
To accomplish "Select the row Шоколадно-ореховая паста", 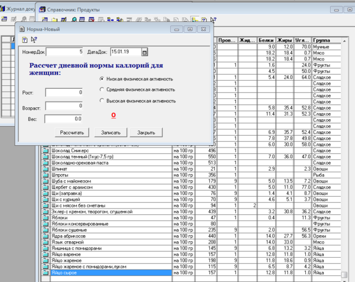I will [191, 163].
